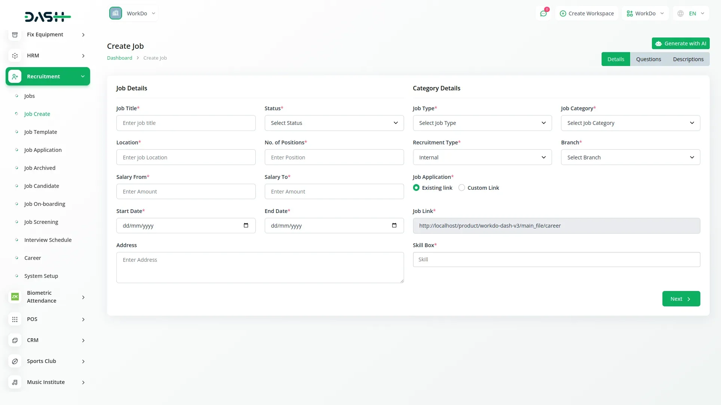Select the Existing link radio option
This screenshot has height=405, width=721.
tap(416, 187)
